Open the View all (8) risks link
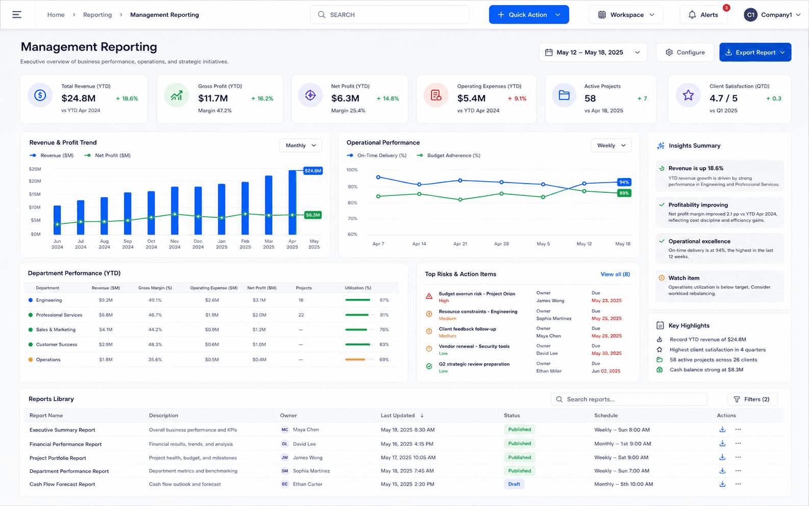The image size is (809, 506). point(615,274)
